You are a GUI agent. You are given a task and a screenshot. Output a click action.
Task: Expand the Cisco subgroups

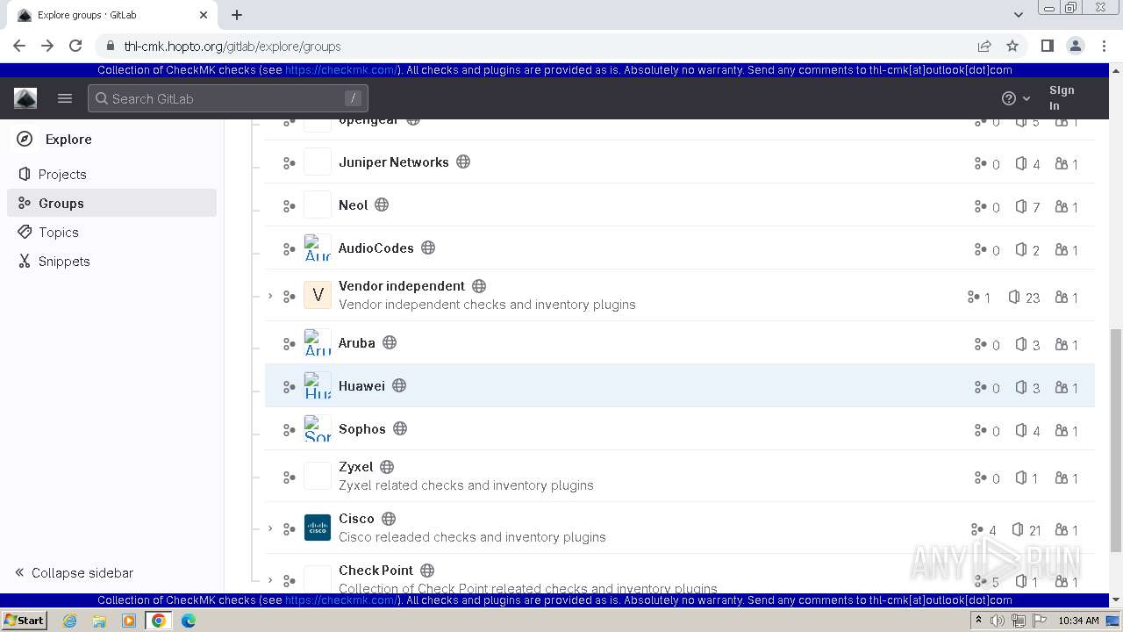point(270,528)
